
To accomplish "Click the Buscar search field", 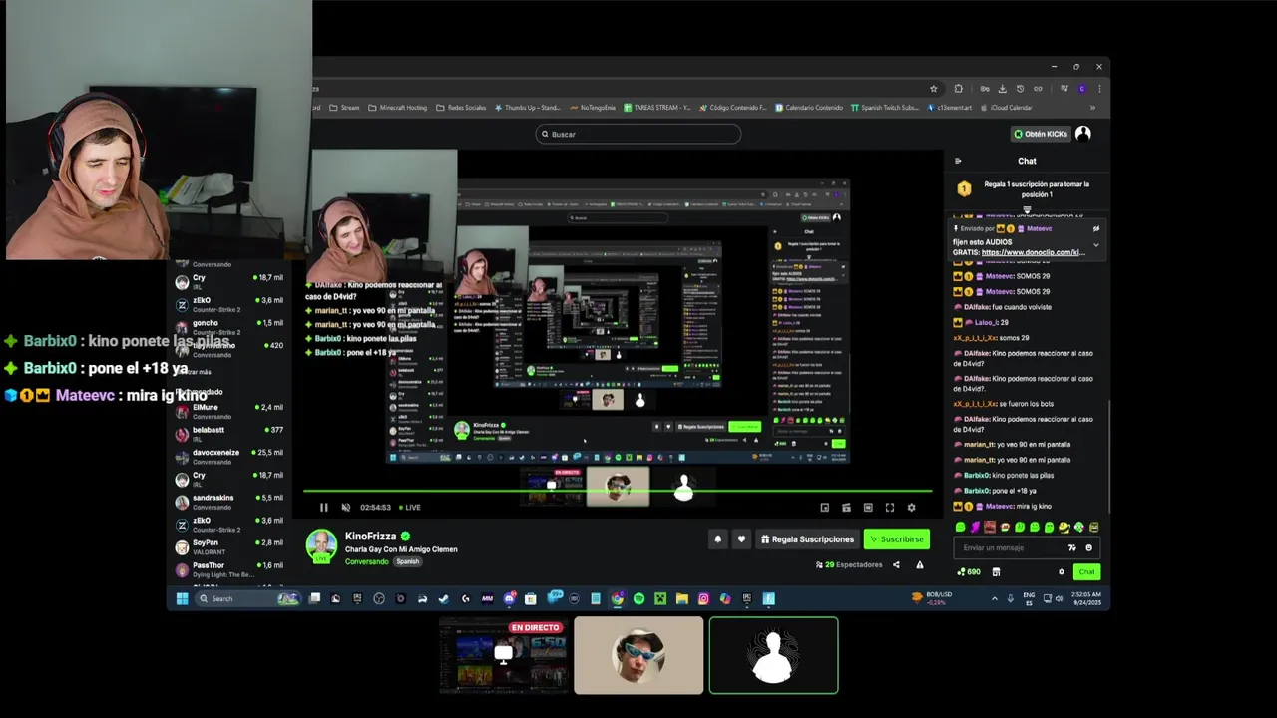I will point(638,134).
